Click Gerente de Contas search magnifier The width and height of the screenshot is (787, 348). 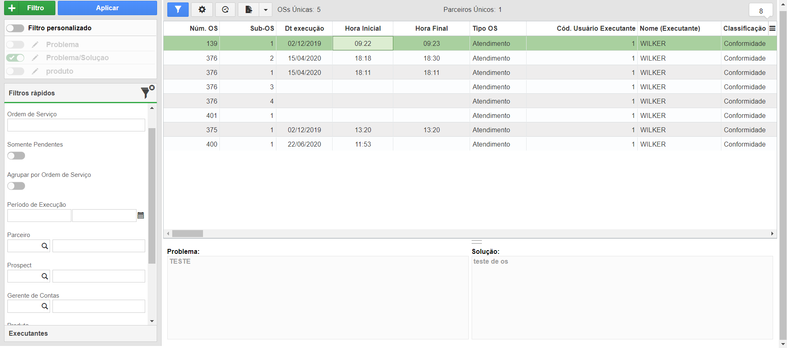pos(45,306)
